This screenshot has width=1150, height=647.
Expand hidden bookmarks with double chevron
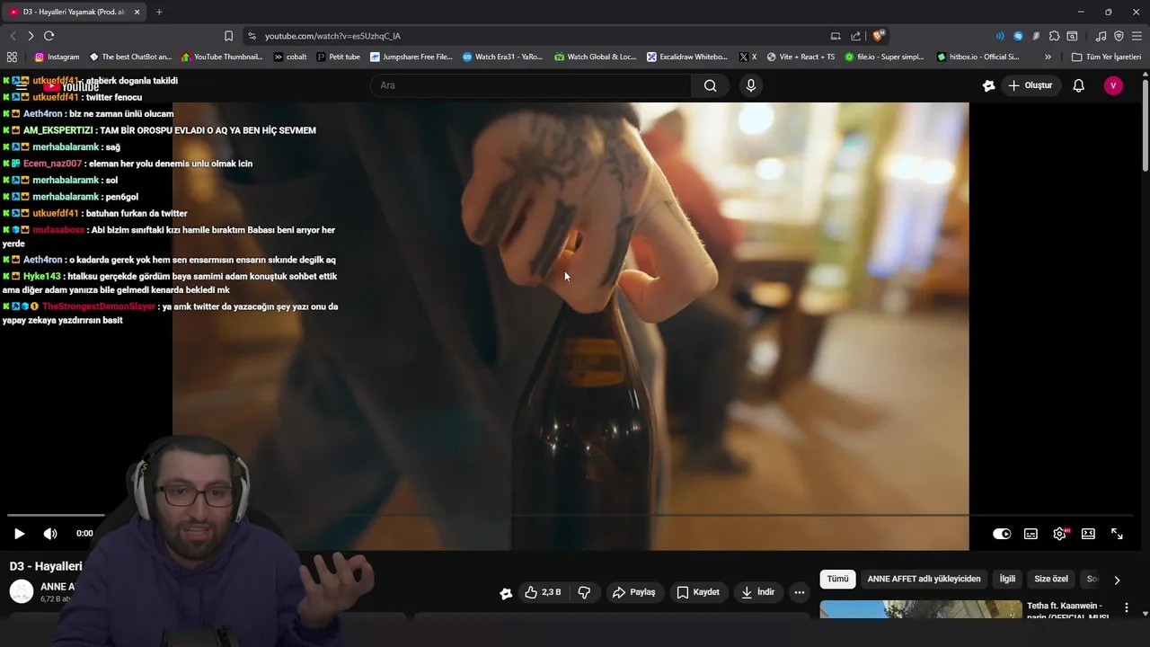click(x=1048, y=57)
